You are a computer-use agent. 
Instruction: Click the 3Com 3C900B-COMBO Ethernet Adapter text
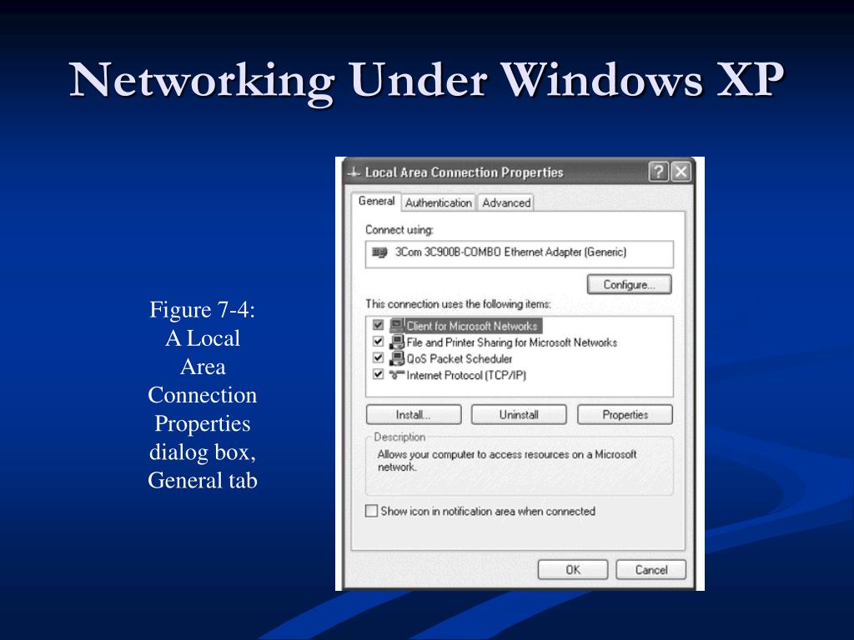coord(510,252)
